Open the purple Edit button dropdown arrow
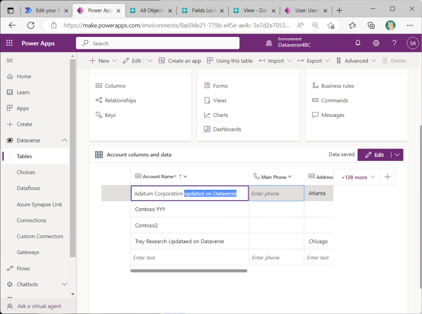 coord(397,155)
